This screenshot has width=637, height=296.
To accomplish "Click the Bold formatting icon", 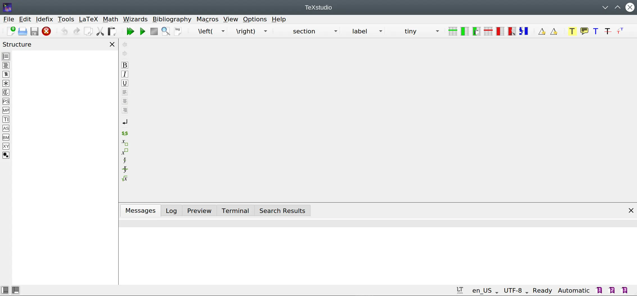I will click(125, 65).
